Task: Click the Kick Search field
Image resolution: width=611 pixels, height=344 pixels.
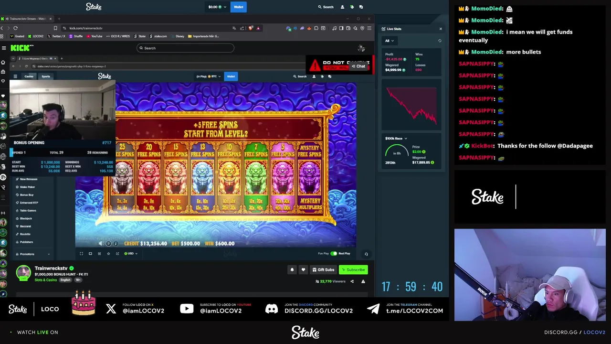Action: [185, 48]
